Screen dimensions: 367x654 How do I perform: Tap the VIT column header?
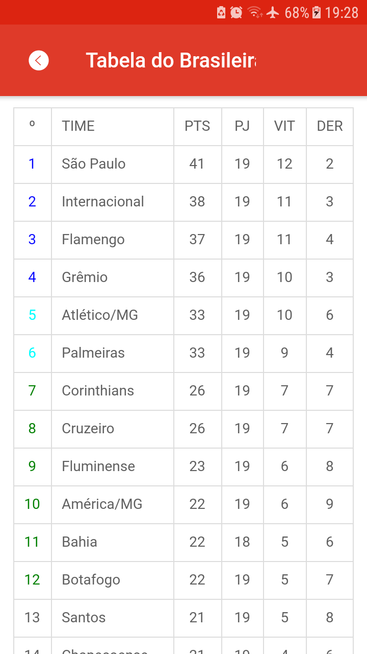pyautogui.click(x=284, y=126)
